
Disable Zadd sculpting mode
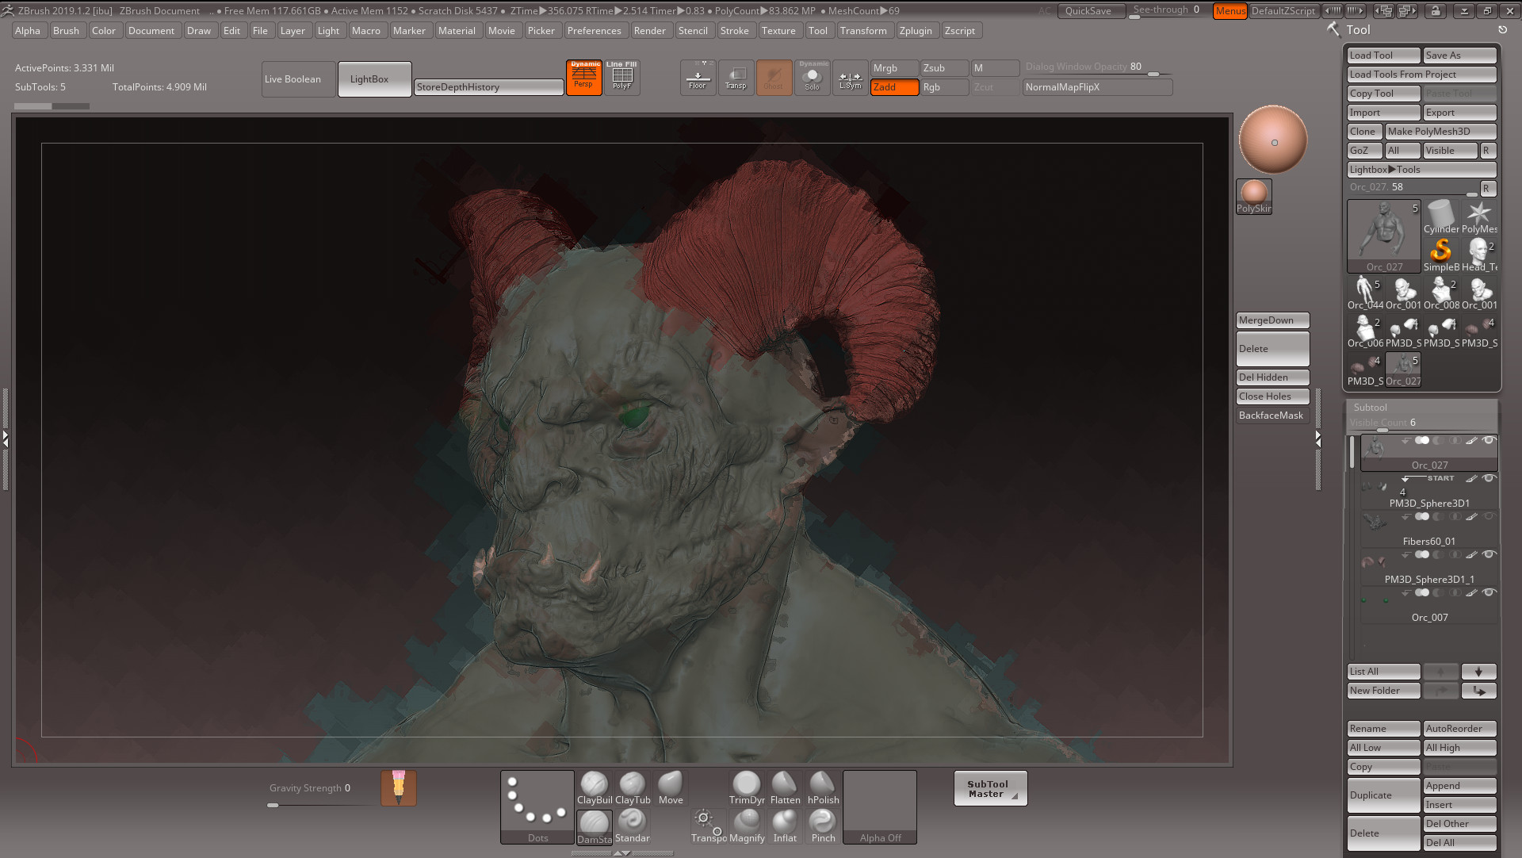(893, 87)
